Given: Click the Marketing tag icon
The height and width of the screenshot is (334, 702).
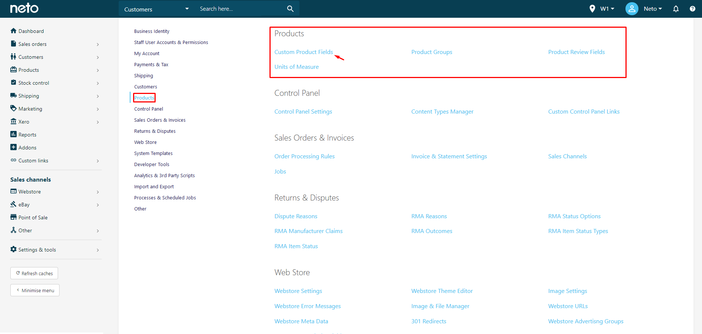Looking at the screenshot, I should click(14, 108).
